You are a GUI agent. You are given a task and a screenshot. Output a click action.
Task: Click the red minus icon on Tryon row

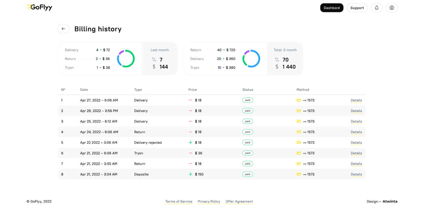(190, 153)
